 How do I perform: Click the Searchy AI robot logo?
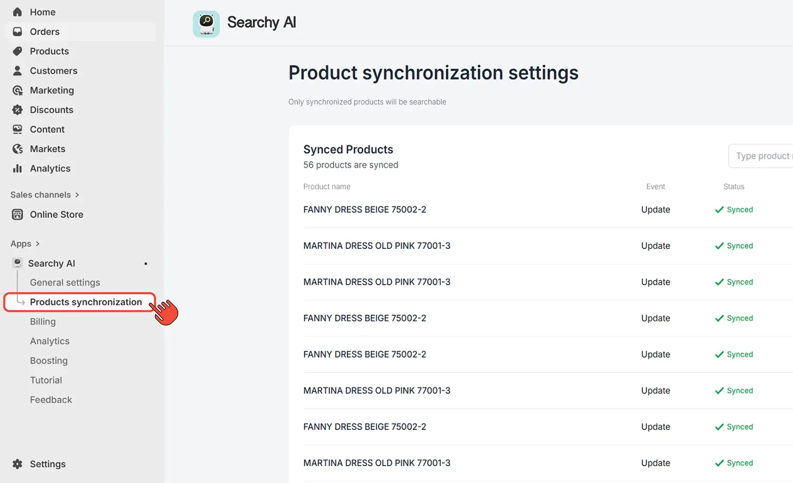click(x=206, y=24)
